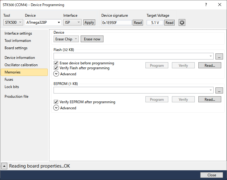Read the device signature
Screen dimensions: 227x180
138,23
